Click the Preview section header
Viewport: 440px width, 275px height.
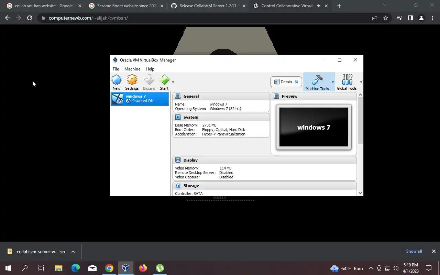pyautogui.click(x=314, y=96)
